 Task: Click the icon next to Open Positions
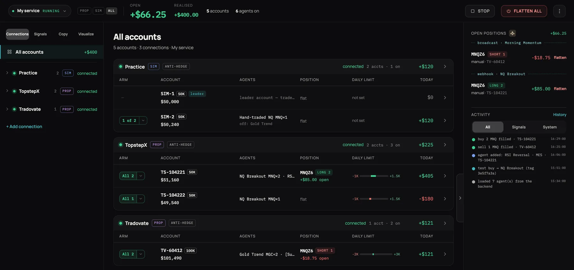click(512, 33)
